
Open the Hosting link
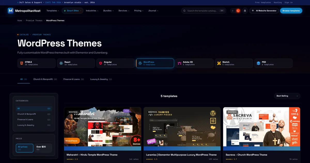[278, 2]
